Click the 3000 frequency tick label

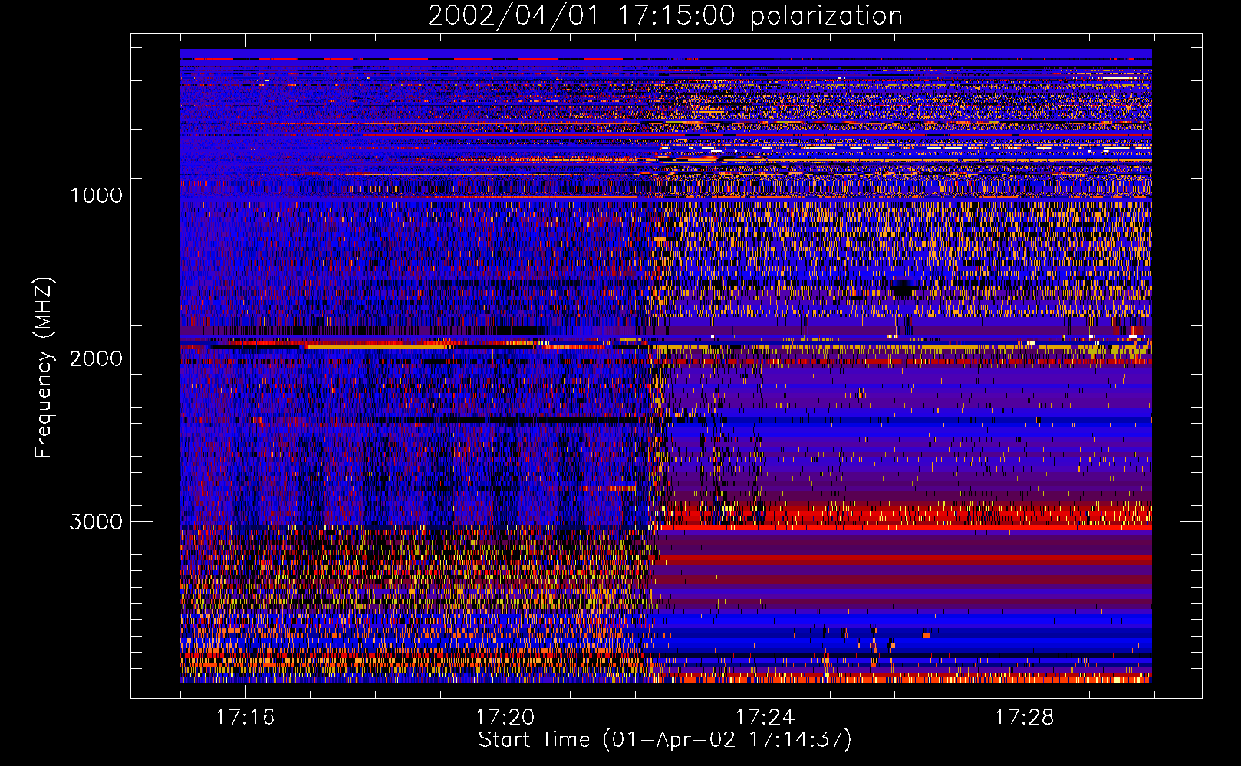[x=96, y=522]
